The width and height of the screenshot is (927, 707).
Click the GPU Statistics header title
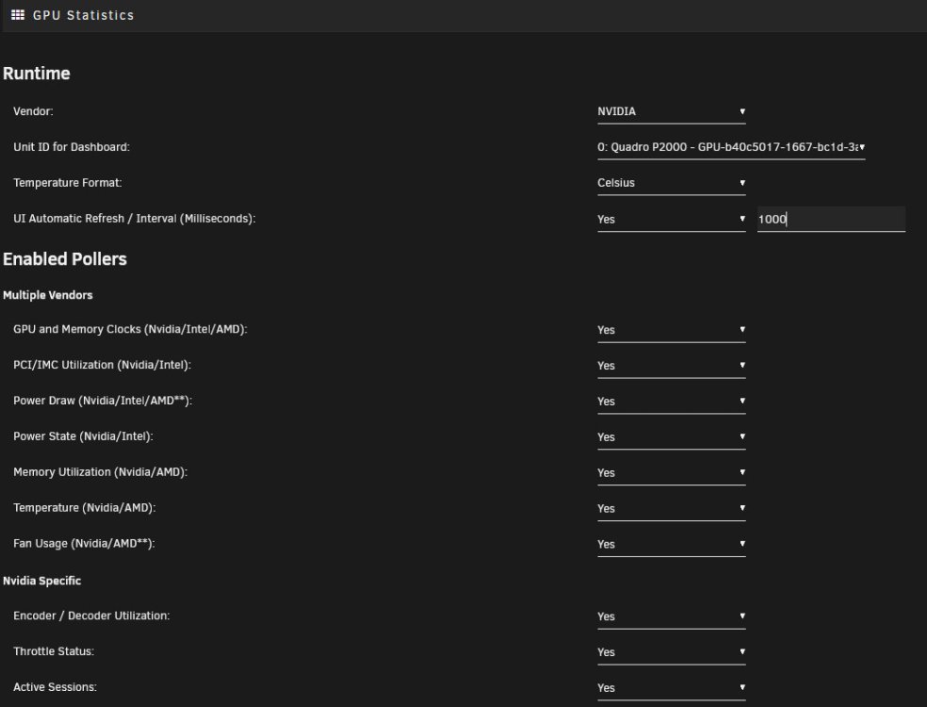[83, 15]
